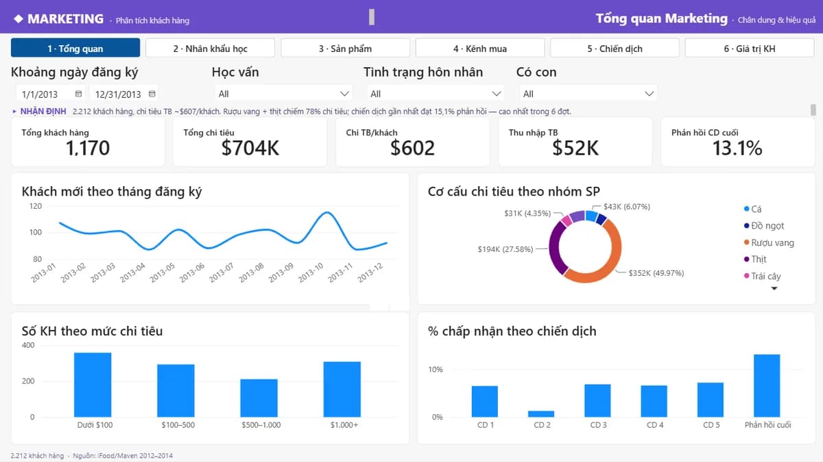
Task: Click the Tổng chi tiêu $704K card
Action: [250, 142]
